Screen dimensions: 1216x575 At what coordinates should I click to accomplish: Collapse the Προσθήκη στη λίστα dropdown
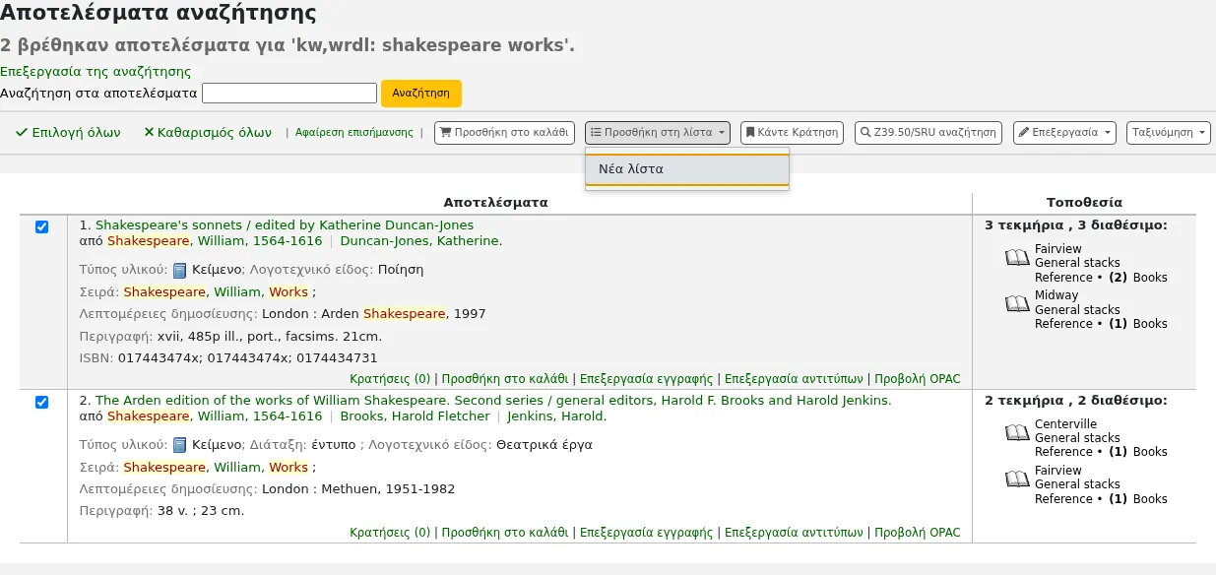click(x=658, y=133)
